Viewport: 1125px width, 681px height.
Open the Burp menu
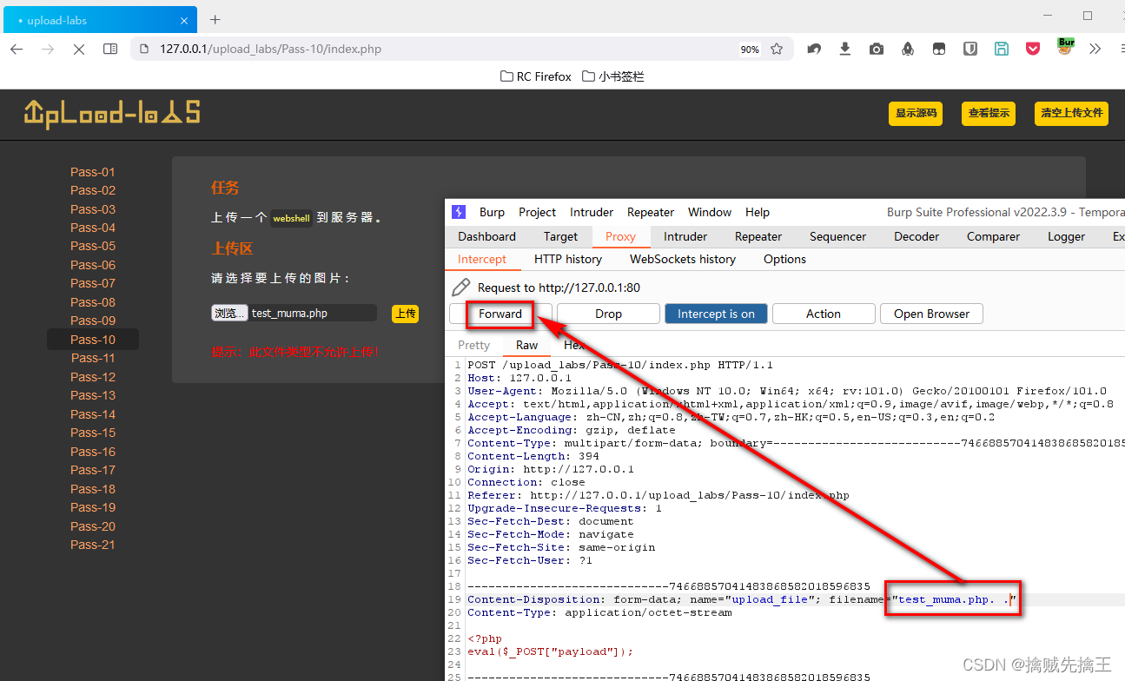(492, 212)
